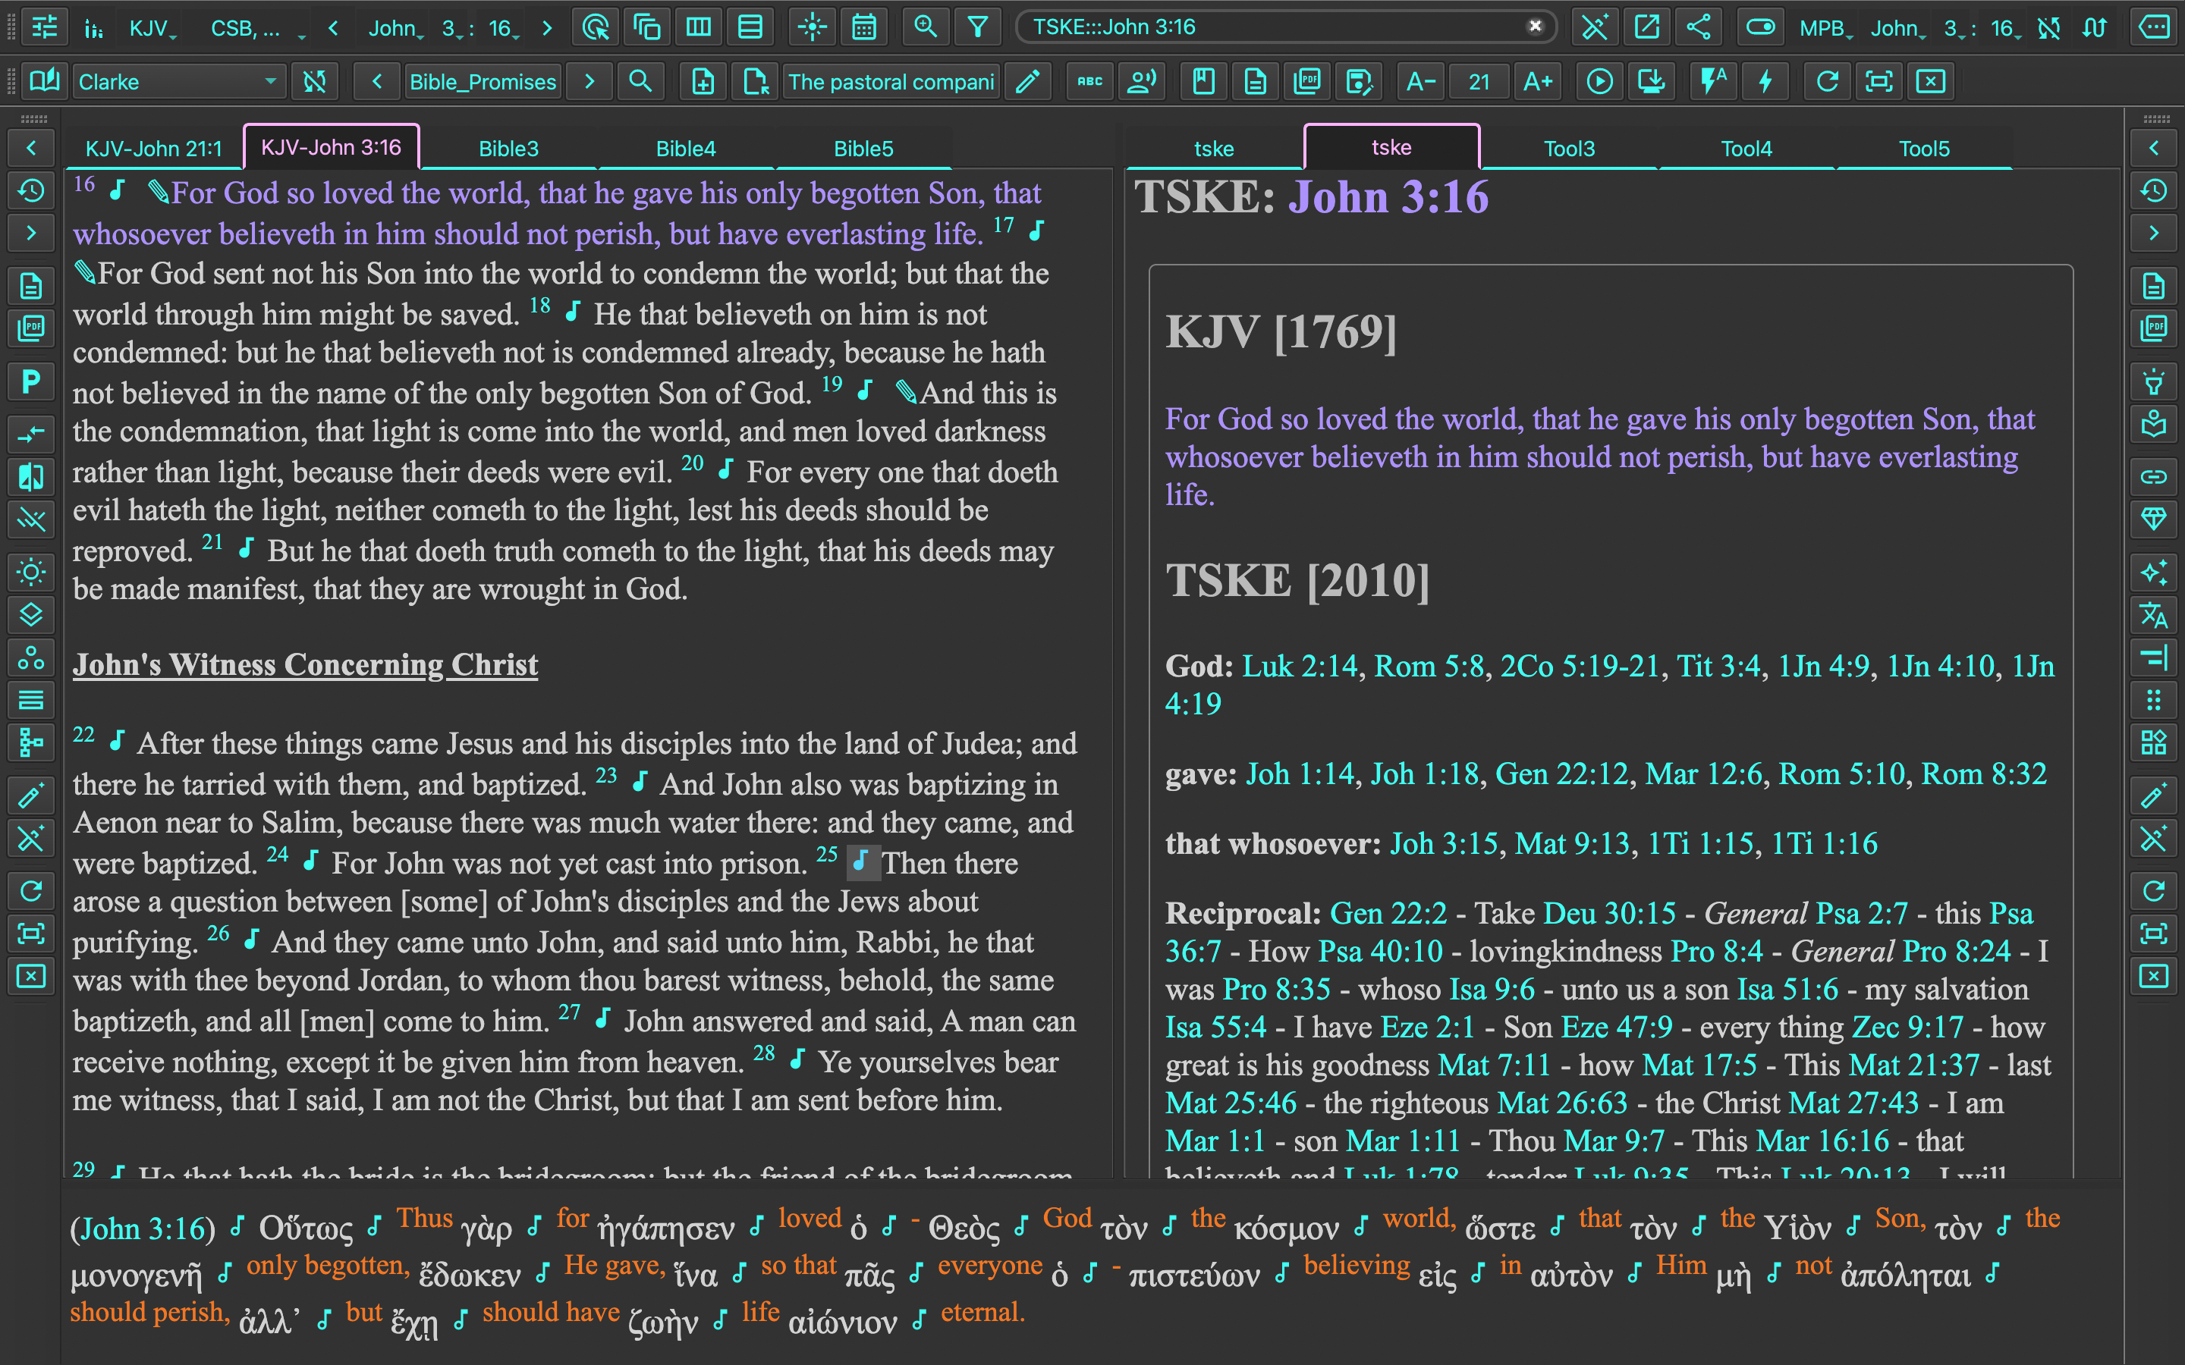2185x1365 pixels.
Task: Toggle paragraph mode P icon in left sidebar
Action: pos(30,381)
